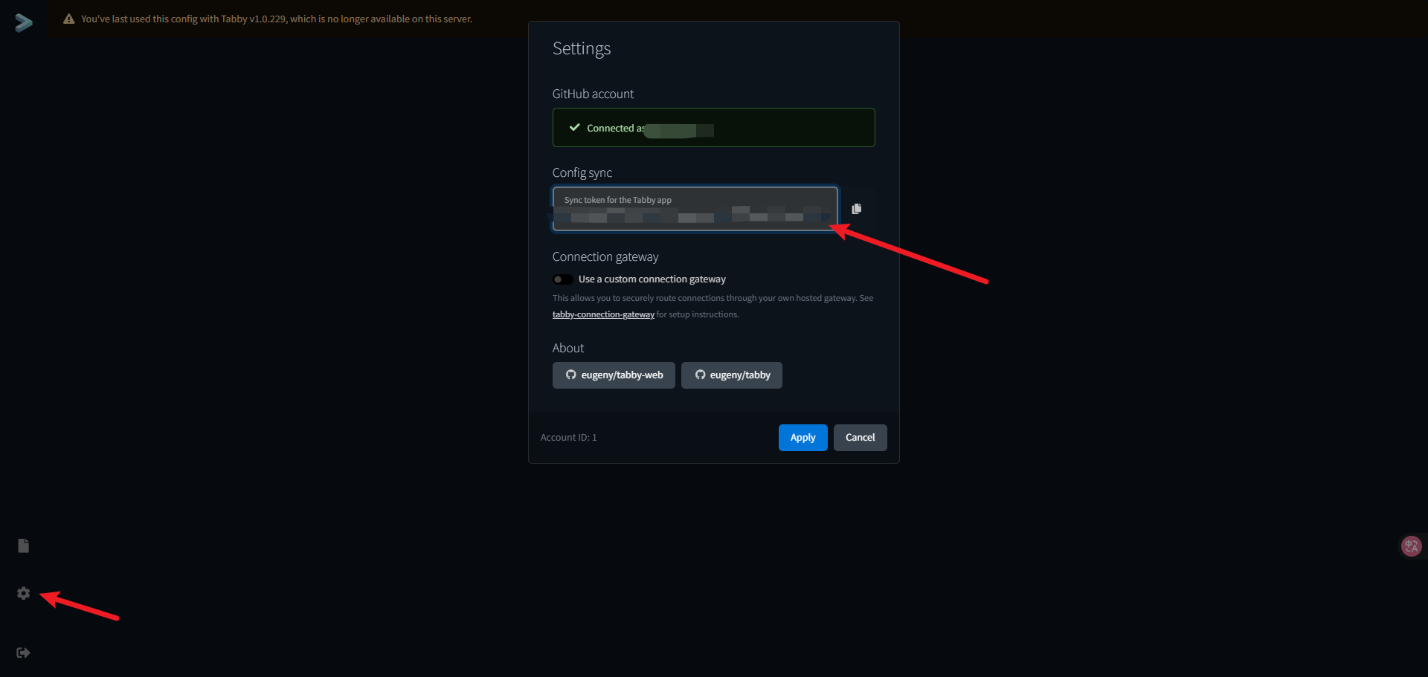The image size is (1428, 677).
Task: Click the Tabby version warning message
Action: [x=277, y=19]
